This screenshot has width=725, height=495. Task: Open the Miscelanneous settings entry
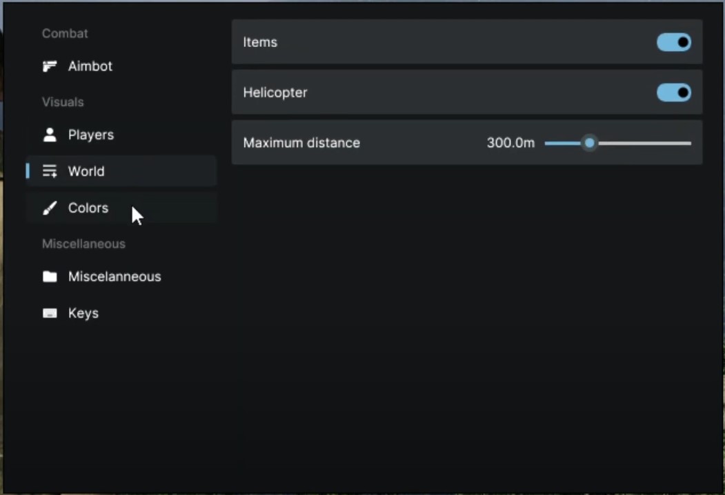[x=114, y=277]
